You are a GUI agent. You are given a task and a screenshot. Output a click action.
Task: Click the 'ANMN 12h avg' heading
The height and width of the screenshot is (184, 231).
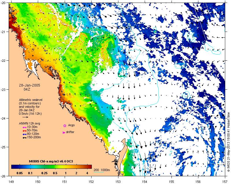pyautogui.click(x=29, y=123)
